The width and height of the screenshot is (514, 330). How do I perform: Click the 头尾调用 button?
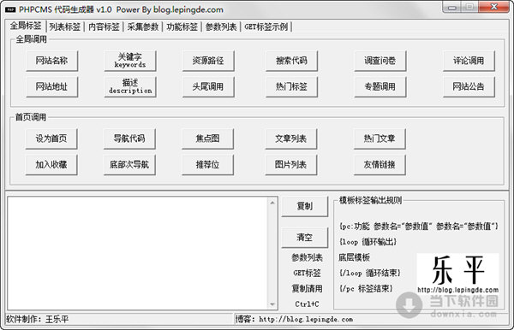(x=208, y=86)
